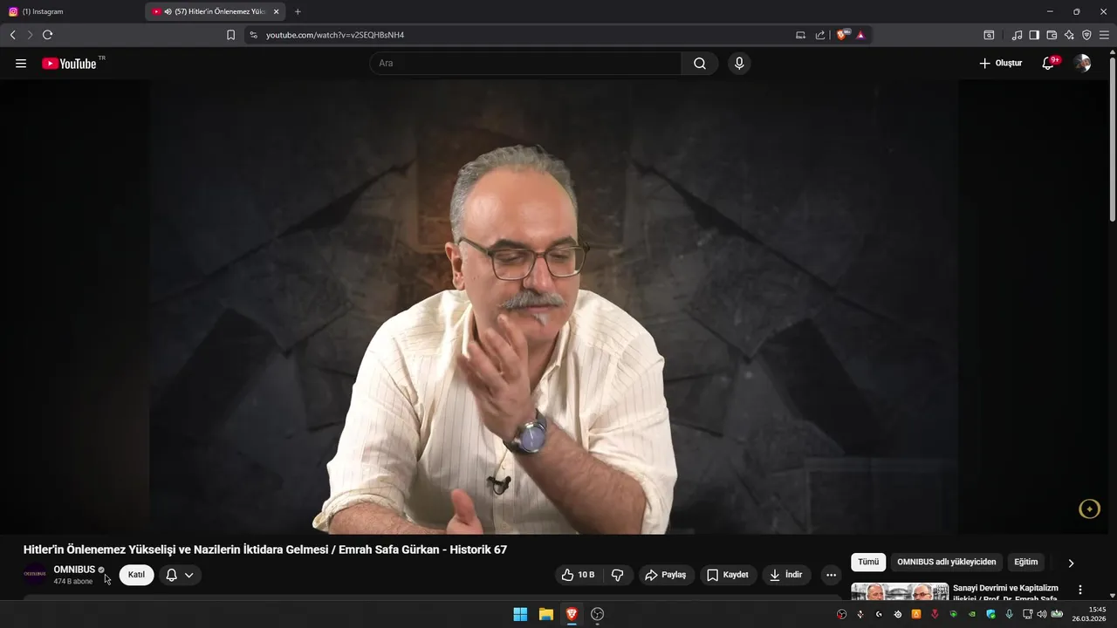This screenshot has height=628, width=1117.
Task: Bookmark this page in the address bar
Action: (230, 35)
